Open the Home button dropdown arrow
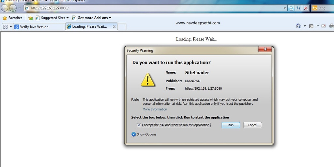The image size is (334, 167). [304, 26]
